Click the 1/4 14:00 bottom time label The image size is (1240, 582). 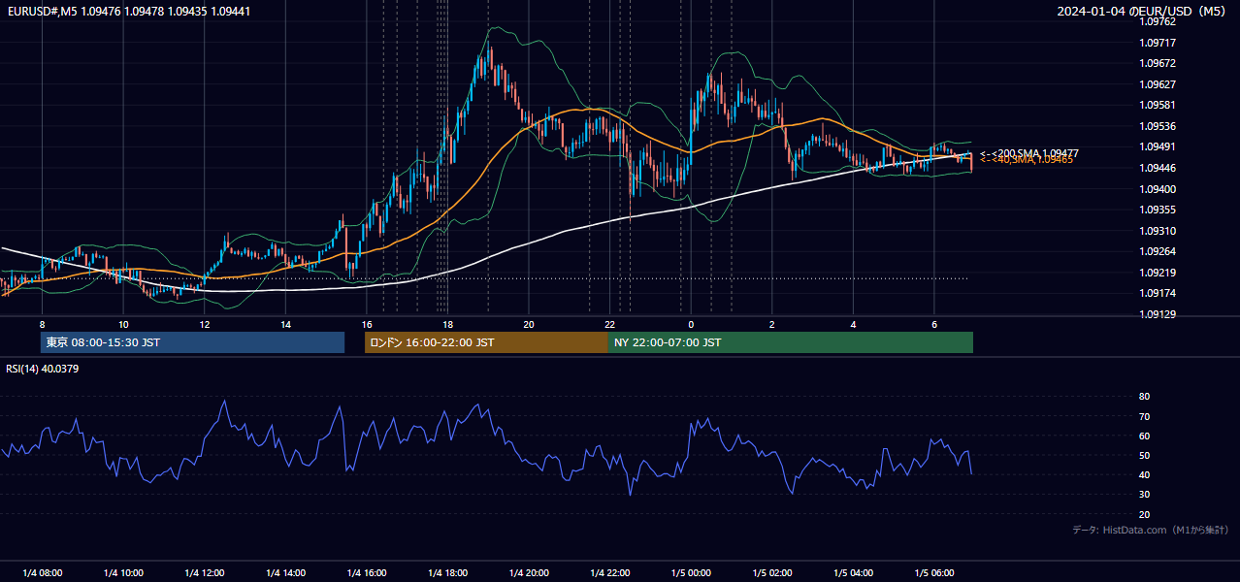click(x=285, y=573)
